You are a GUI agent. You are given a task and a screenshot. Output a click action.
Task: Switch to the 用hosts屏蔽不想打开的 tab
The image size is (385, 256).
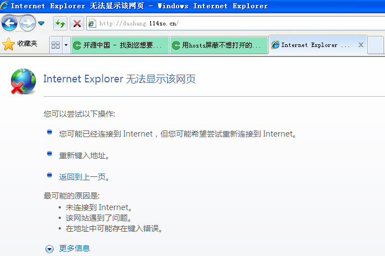218,45
